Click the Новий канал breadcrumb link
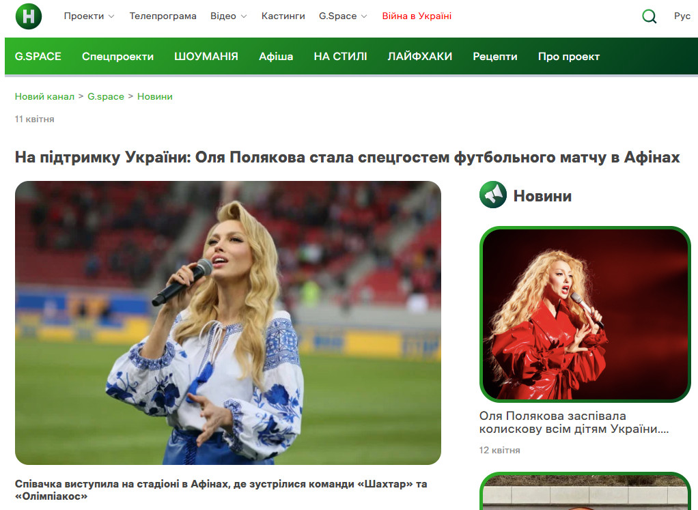 (44, 97)
